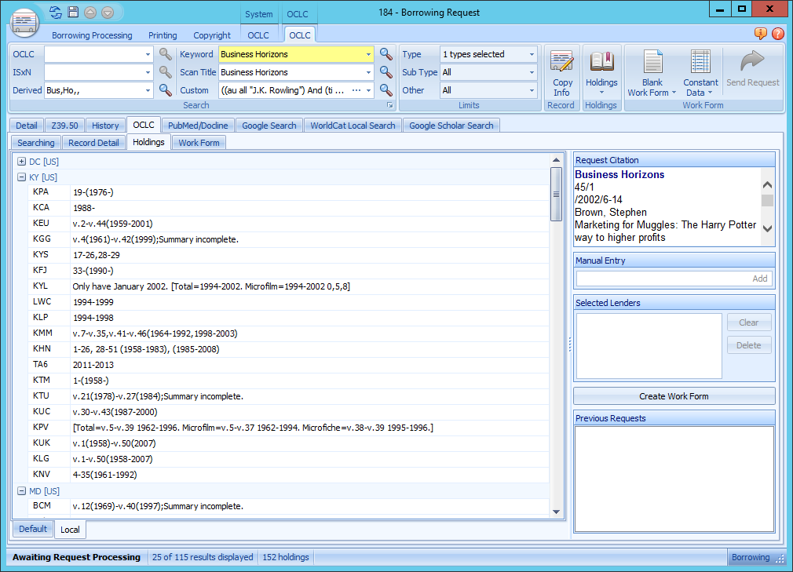Open the Record Detail tab

[x=93, y=142]
